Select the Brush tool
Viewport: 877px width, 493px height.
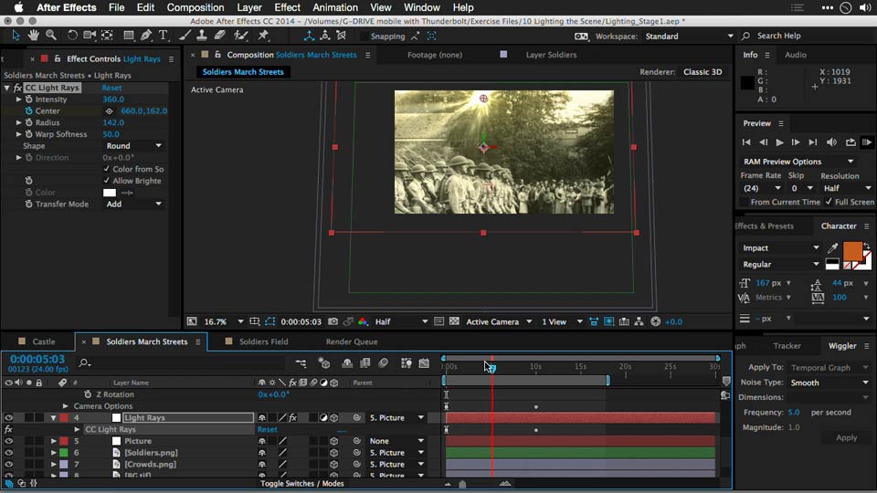[x=185, y=36]
